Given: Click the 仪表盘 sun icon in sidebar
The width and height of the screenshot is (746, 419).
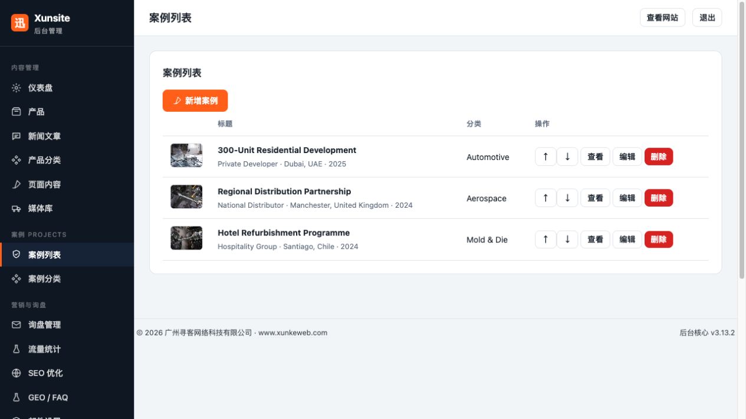Looking at the screenshot, I should click(17, 88).
